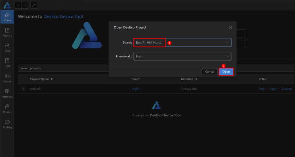Click the Hi3861 board link
Image resolution: width=295 pixels, height=157 pixels.
coord(136,89)
